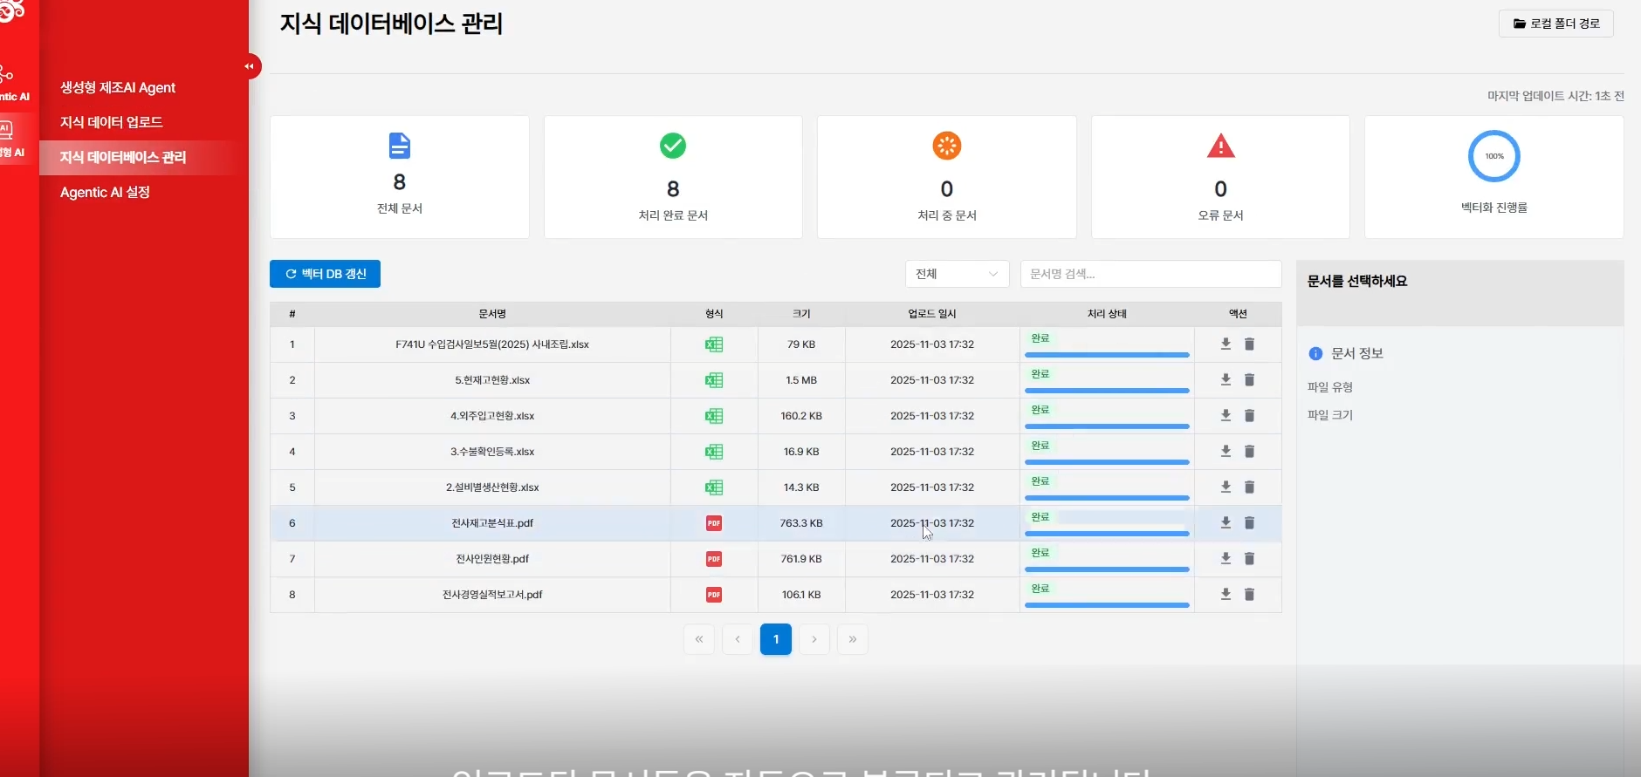The height and width of the screenshot is (777, 1641).
Task: Select file name 2.설비별생산현황.xlsx
Action: [x=492, y=487]
